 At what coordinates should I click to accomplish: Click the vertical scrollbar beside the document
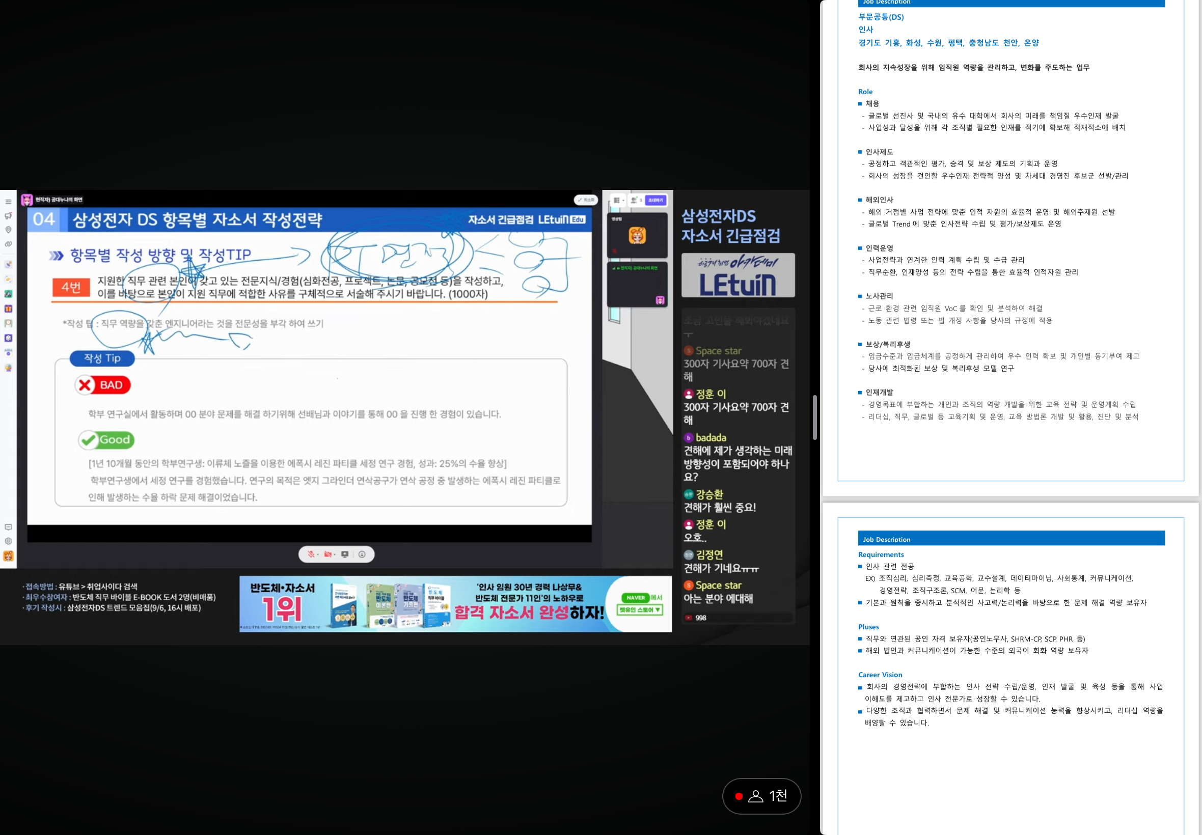[814, 417]
